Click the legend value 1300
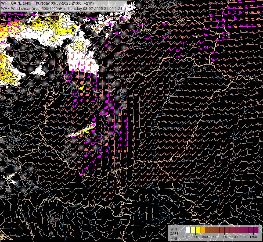The height and width of the screenshot is (242, 263). (244, 237)
